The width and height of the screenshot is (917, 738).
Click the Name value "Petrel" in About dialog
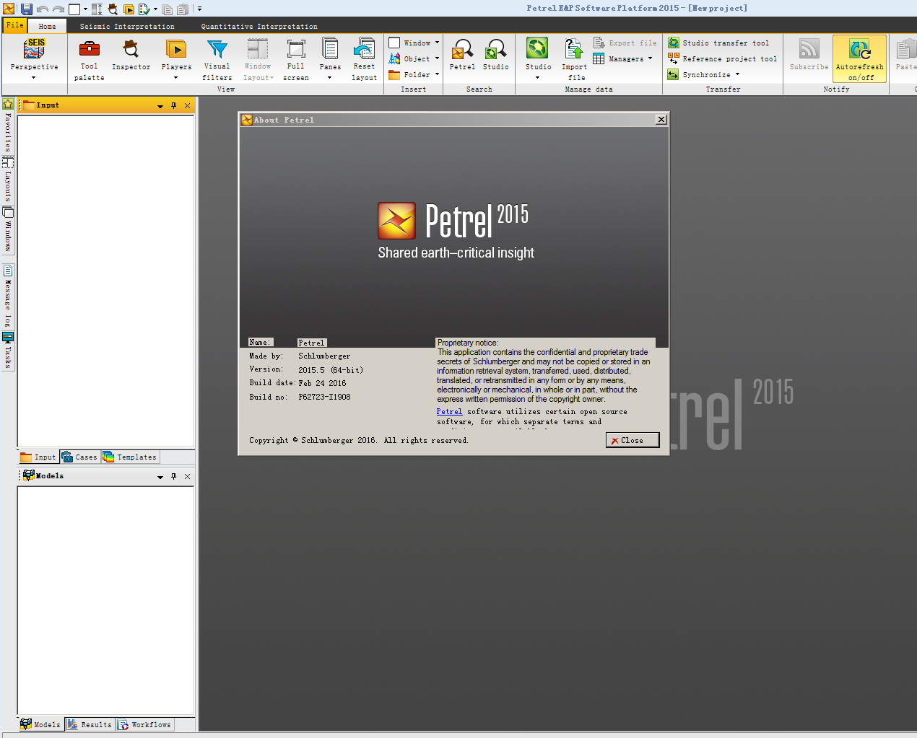point(312,343)
